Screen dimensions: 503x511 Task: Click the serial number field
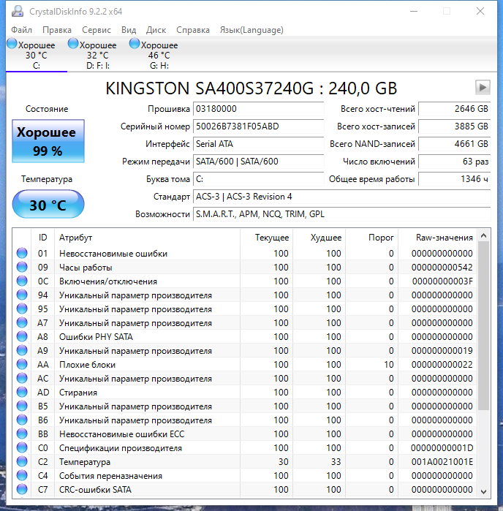[257, 126]
